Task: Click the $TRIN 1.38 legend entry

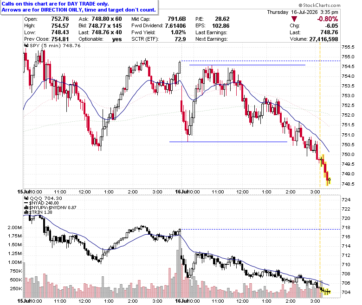Action: coord(41,212)
